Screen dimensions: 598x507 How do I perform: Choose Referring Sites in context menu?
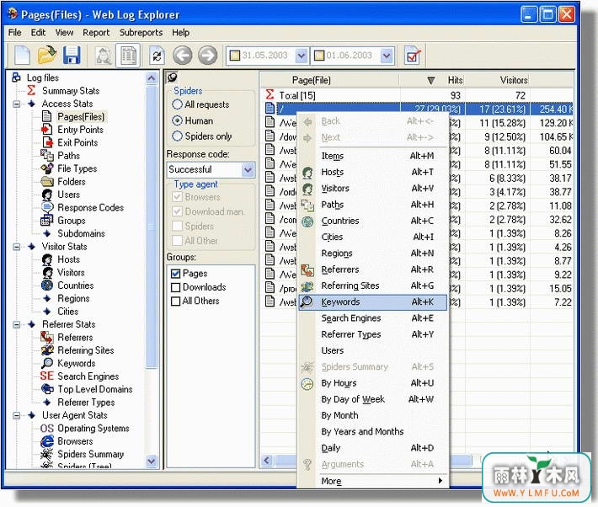[x=372, y=286]
